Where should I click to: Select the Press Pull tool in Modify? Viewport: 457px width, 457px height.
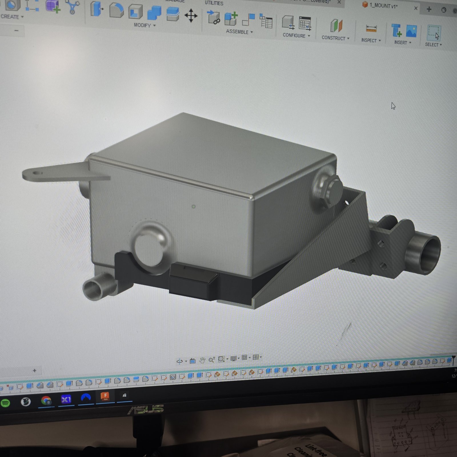tap(97, 9)
